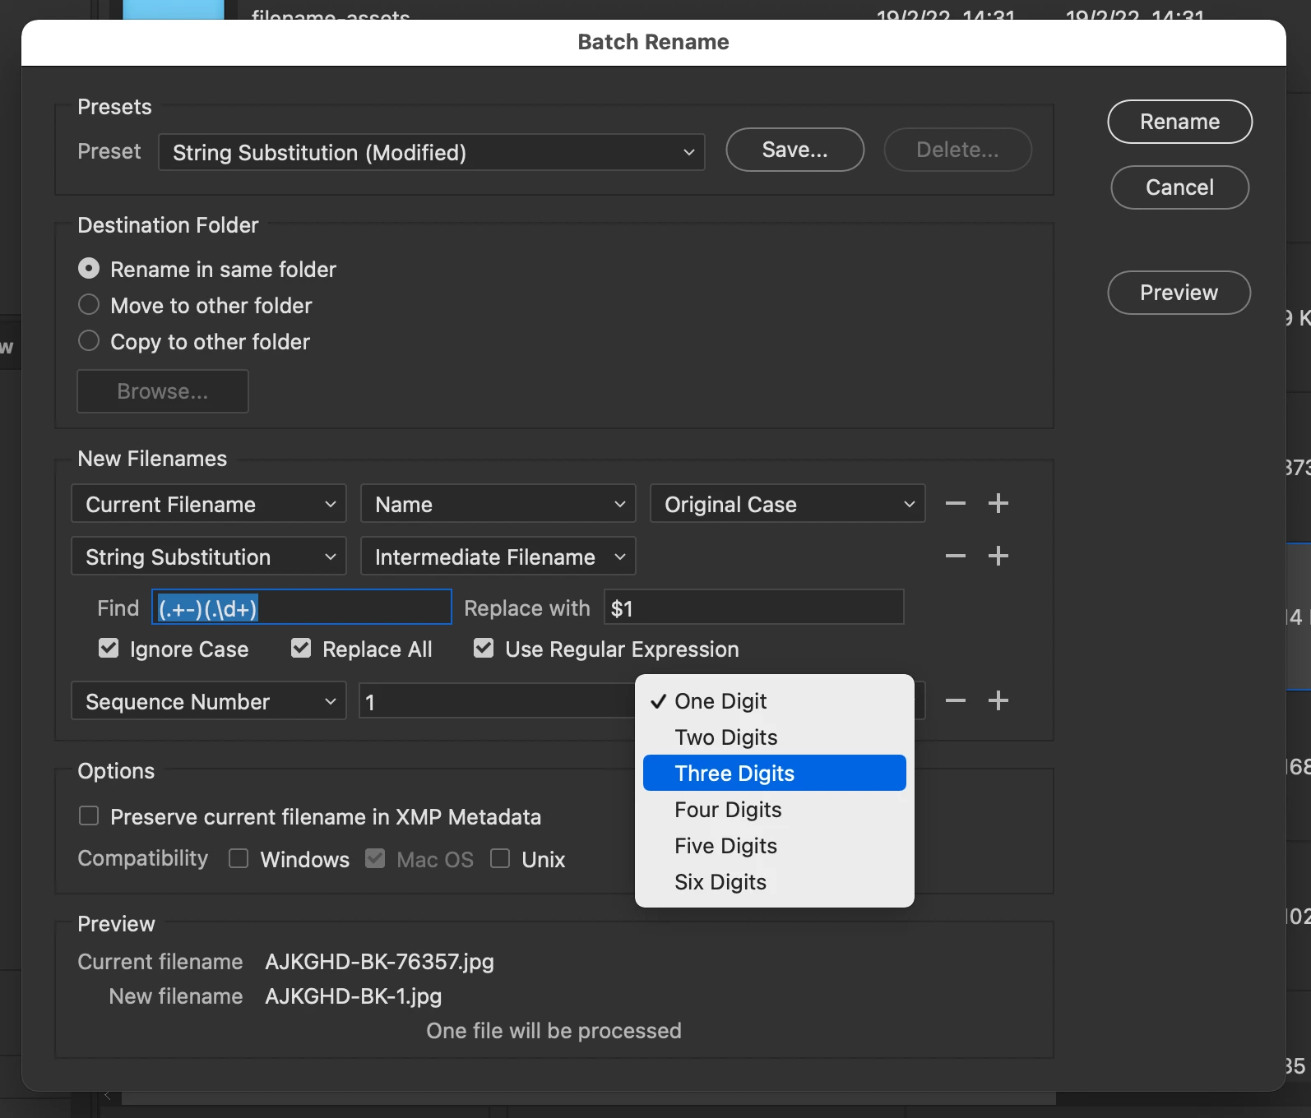Toggle the Ignore Case checkbox
Image resolution: width=1311 pixels, height=1118 pixels.
[x=109, y=649]
